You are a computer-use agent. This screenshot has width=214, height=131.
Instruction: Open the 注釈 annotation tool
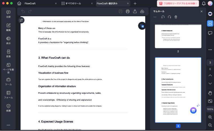8,14
